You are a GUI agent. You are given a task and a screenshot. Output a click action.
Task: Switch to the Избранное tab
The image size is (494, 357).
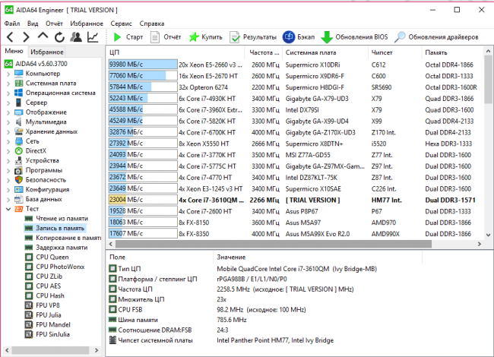tap(47, 51)
